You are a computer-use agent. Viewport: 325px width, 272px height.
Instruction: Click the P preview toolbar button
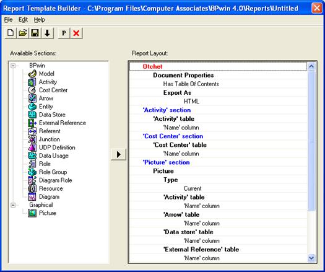tap(64, 33)
